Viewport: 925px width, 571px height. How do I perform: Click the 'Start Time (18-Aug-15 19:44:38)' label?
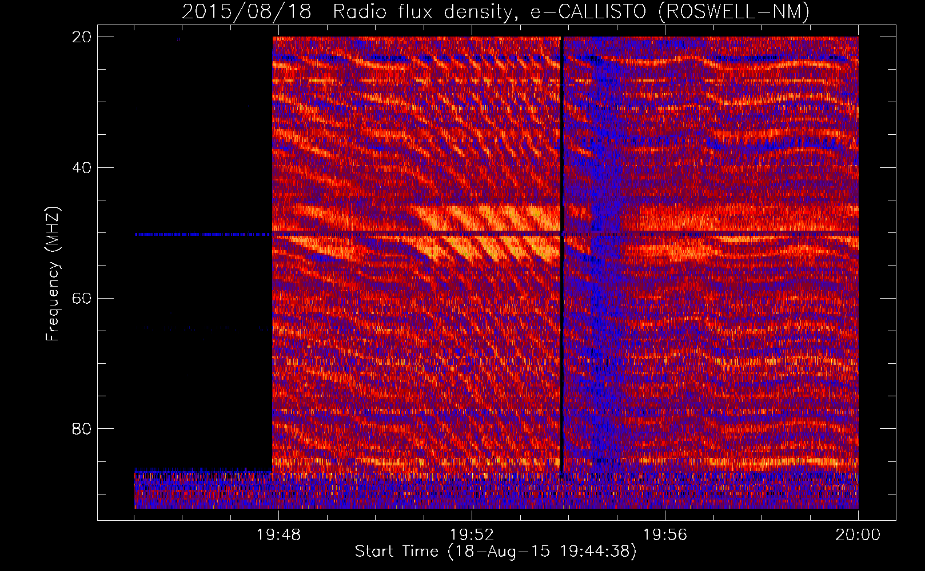(496, 552)
